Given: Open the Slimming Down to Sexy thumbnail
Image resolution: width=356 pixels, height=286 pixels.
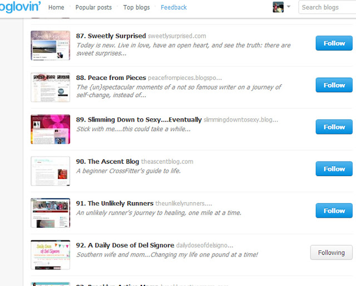Looking at the screenshot, I should tap(51, 129).
